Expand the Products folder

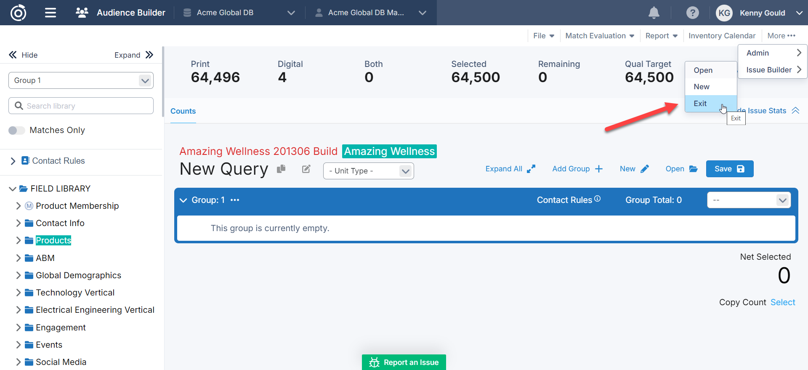(18, 240)
